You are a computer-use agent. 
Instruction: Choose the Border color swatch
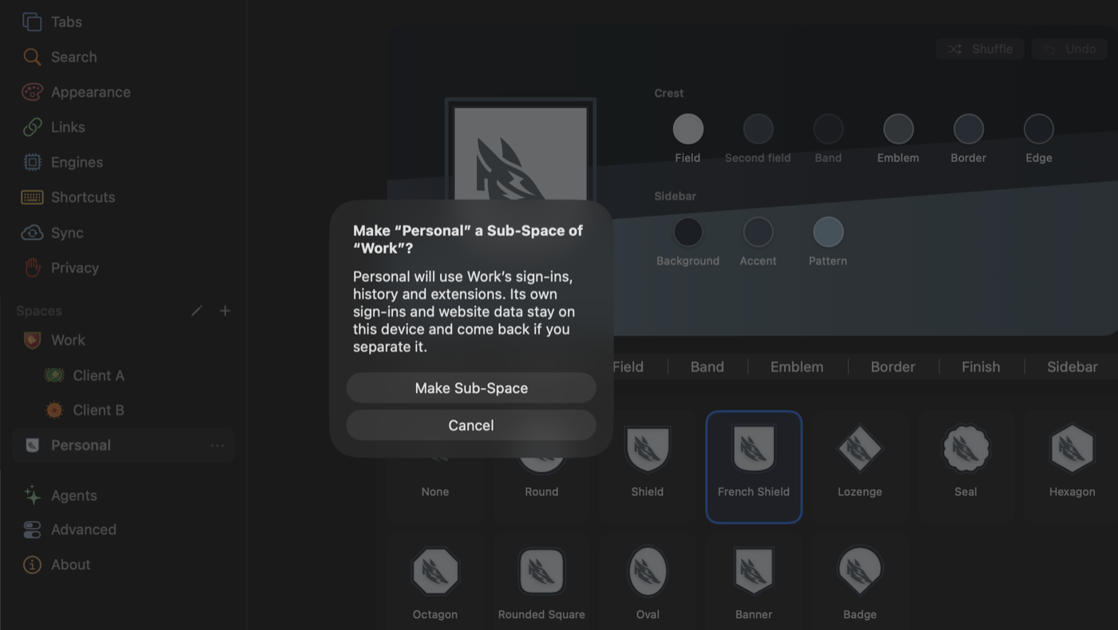[x=969, y=129]
